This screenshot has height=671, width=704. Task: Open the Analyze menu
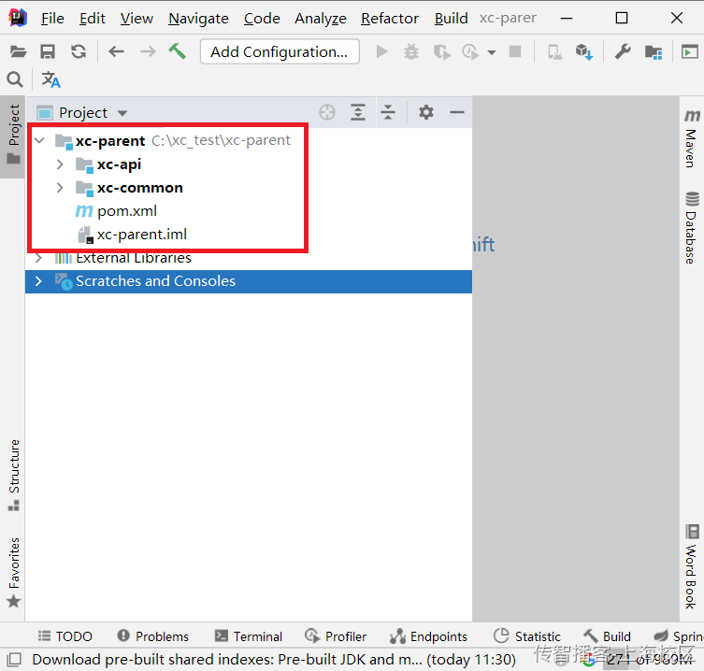pyautogui.click(x=321, y=19)
